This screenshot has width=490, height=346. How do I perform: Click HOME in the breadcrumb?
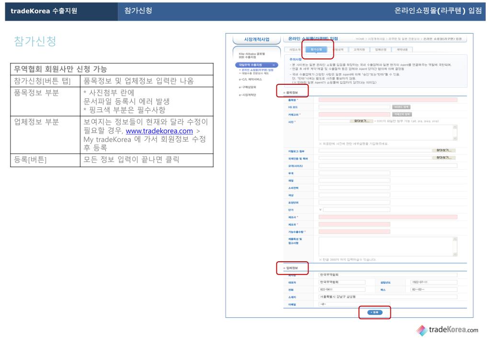[x=360, y=39]
